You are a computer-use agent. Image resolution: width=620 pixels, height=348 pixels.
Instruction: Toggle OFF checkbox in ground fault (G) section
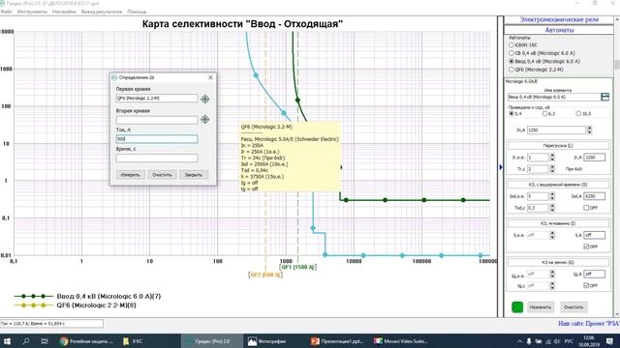586,285
